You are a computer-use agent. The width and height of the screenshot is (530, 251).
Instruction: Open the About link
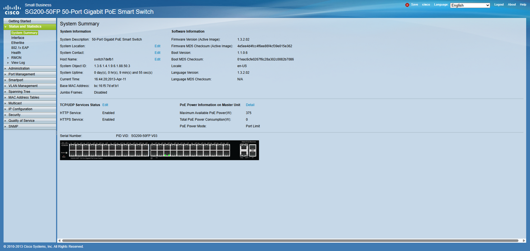pos(512,5)
